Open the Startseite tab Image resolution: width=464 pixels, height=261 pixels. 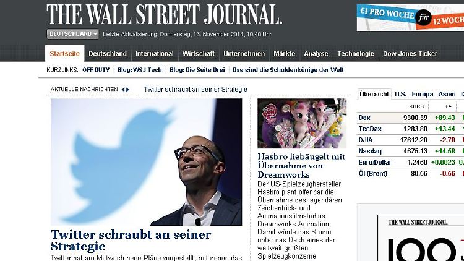(64, 54)
